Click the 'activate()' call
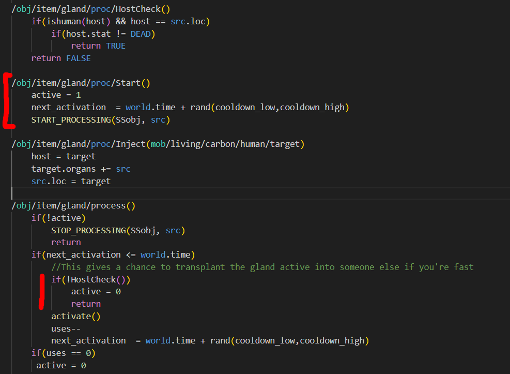This screenshot has width=510, height=374. coord(76,317)
